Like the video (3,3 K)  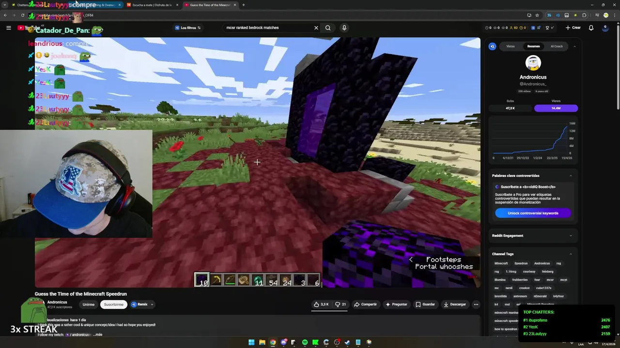tap(321, 304)
